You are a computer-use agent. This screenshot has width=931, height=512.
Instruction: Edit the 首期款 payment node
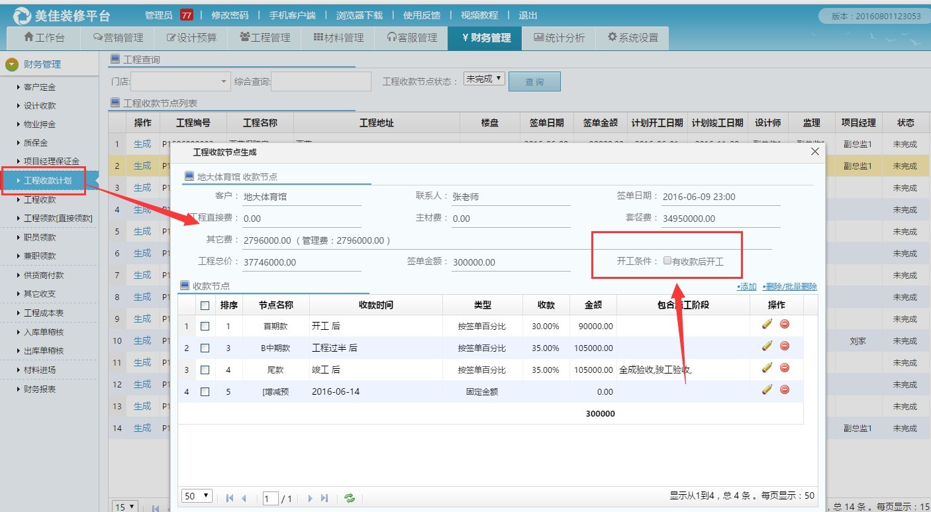click(x=767, y=325)
